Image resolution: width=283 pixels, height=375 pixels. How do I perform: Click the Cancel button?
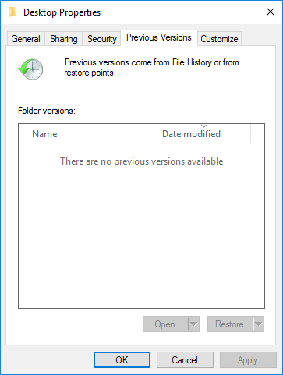point(185,360)
